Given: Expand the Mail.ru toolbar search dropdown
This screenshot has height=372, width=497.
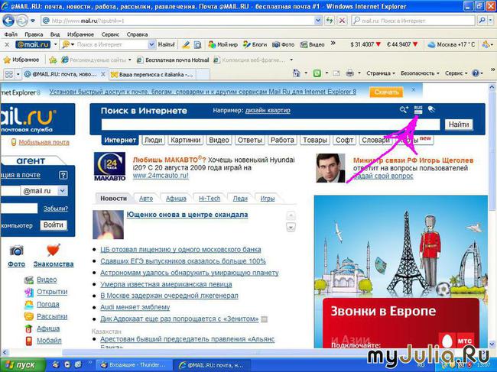Looking at the screenshot, I should point(151,44).
